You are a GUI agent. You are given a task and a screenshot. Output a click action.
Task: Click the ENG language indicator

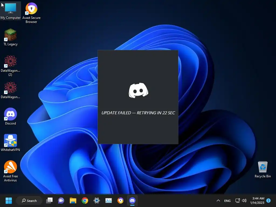coord(227,201)
